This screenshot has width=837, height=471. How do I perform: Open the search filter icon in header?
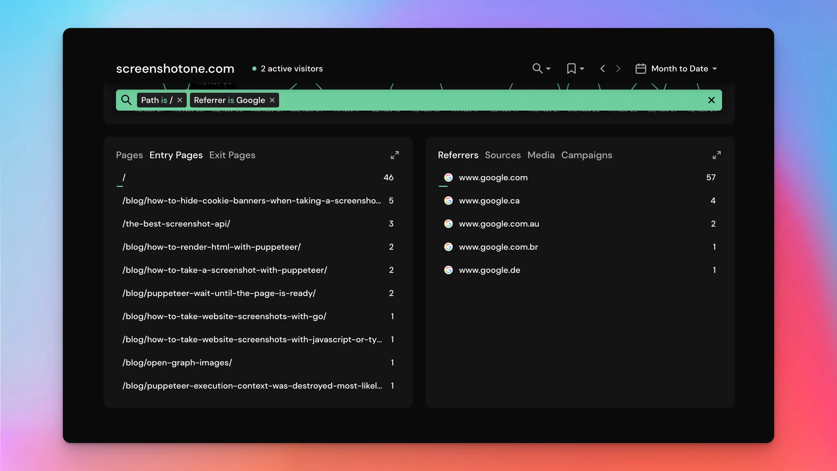pos(537,68)
